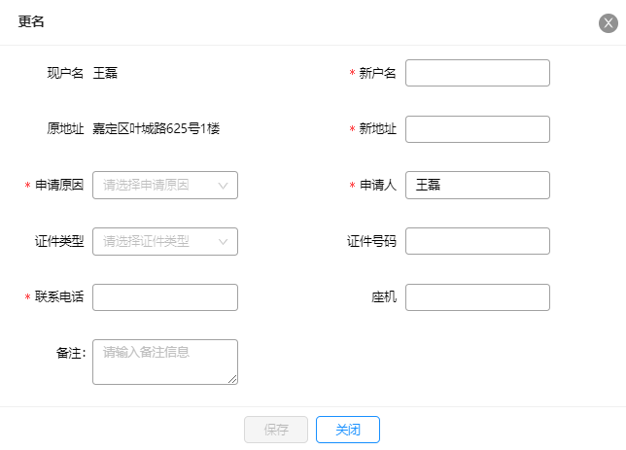Screen dimensions: 626x450
Task: Click the 证件类型 chevron arrow
Action: pyautogui.click(x=224, y=242)
